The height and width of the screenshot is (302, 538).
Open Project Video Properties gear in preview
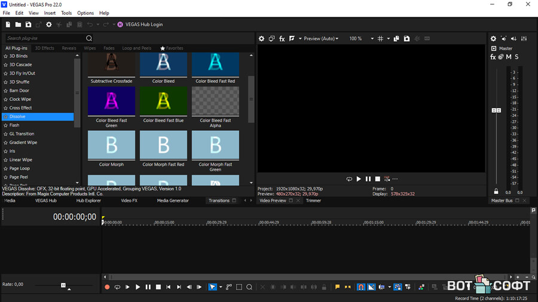[261, 39]
